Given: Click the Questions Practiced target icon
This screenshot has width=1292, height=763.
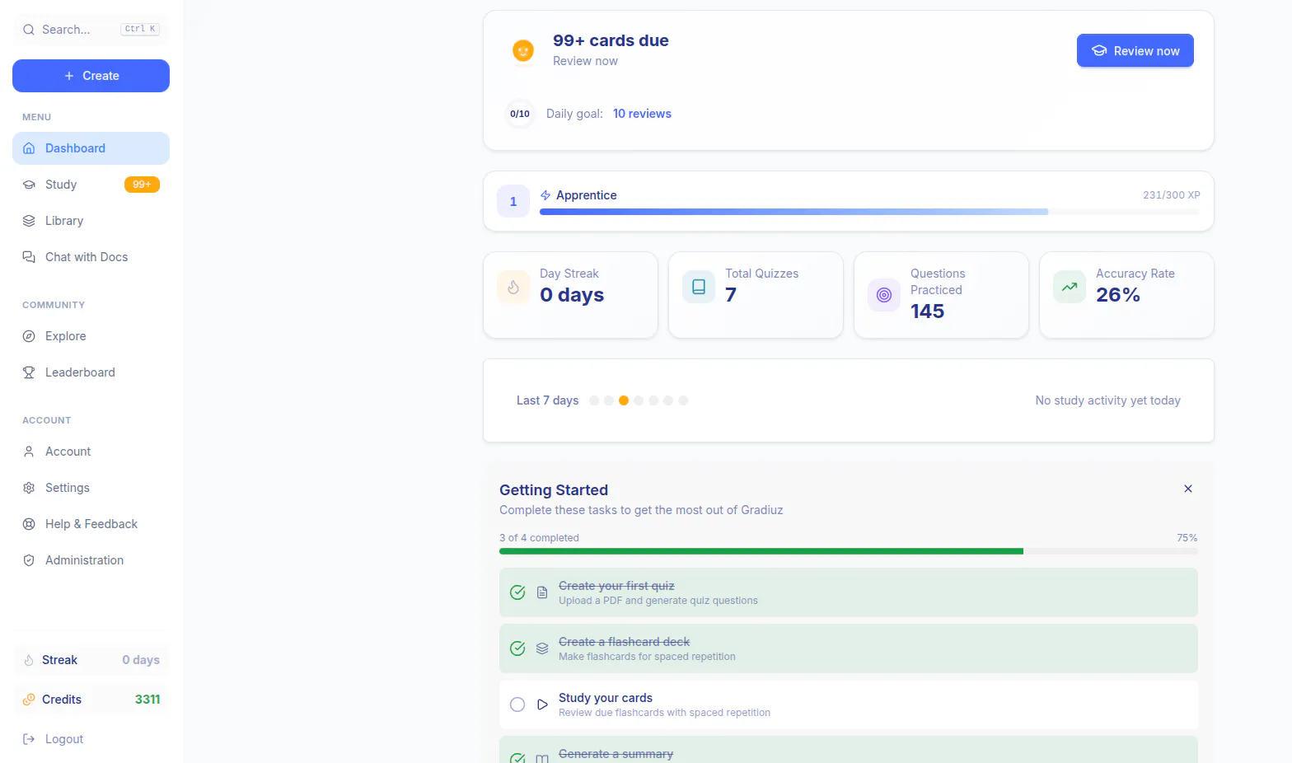Looking at the screenshot, I should point(884,295).
